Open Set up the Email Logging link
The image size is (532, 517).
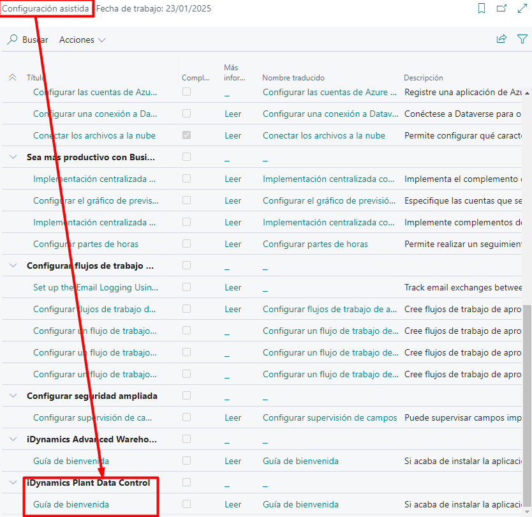click(x=95, y=287)
